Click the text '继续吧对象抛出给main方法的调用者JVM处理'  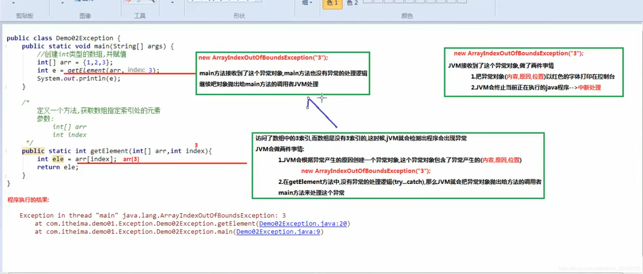(259, 84)
